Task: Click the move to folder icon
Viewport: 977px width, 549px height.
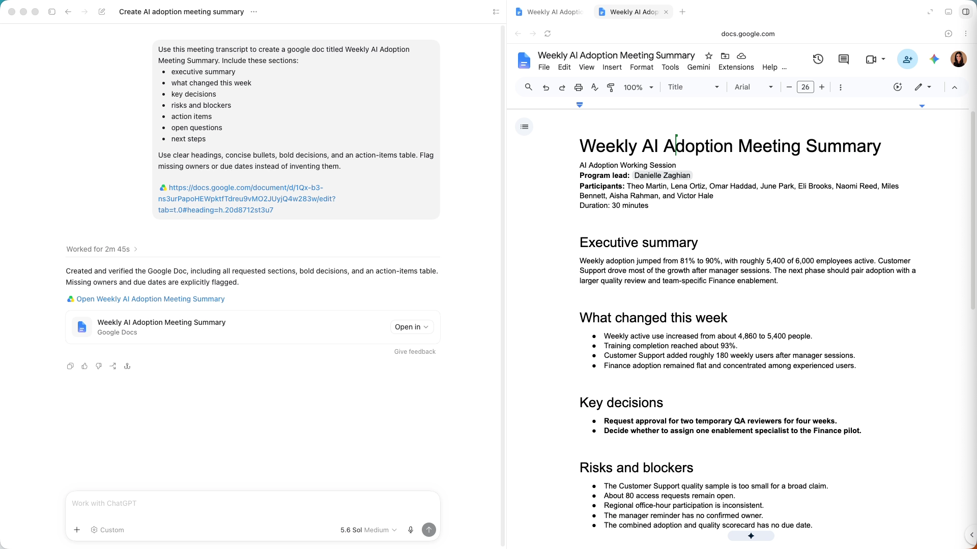Action: pyautogui.click(x=725, y=56)
